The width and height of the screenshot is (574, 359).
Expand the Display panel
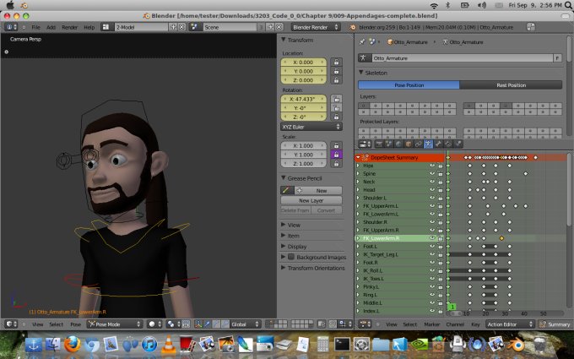pyautogui.click(x=283, y=246)
